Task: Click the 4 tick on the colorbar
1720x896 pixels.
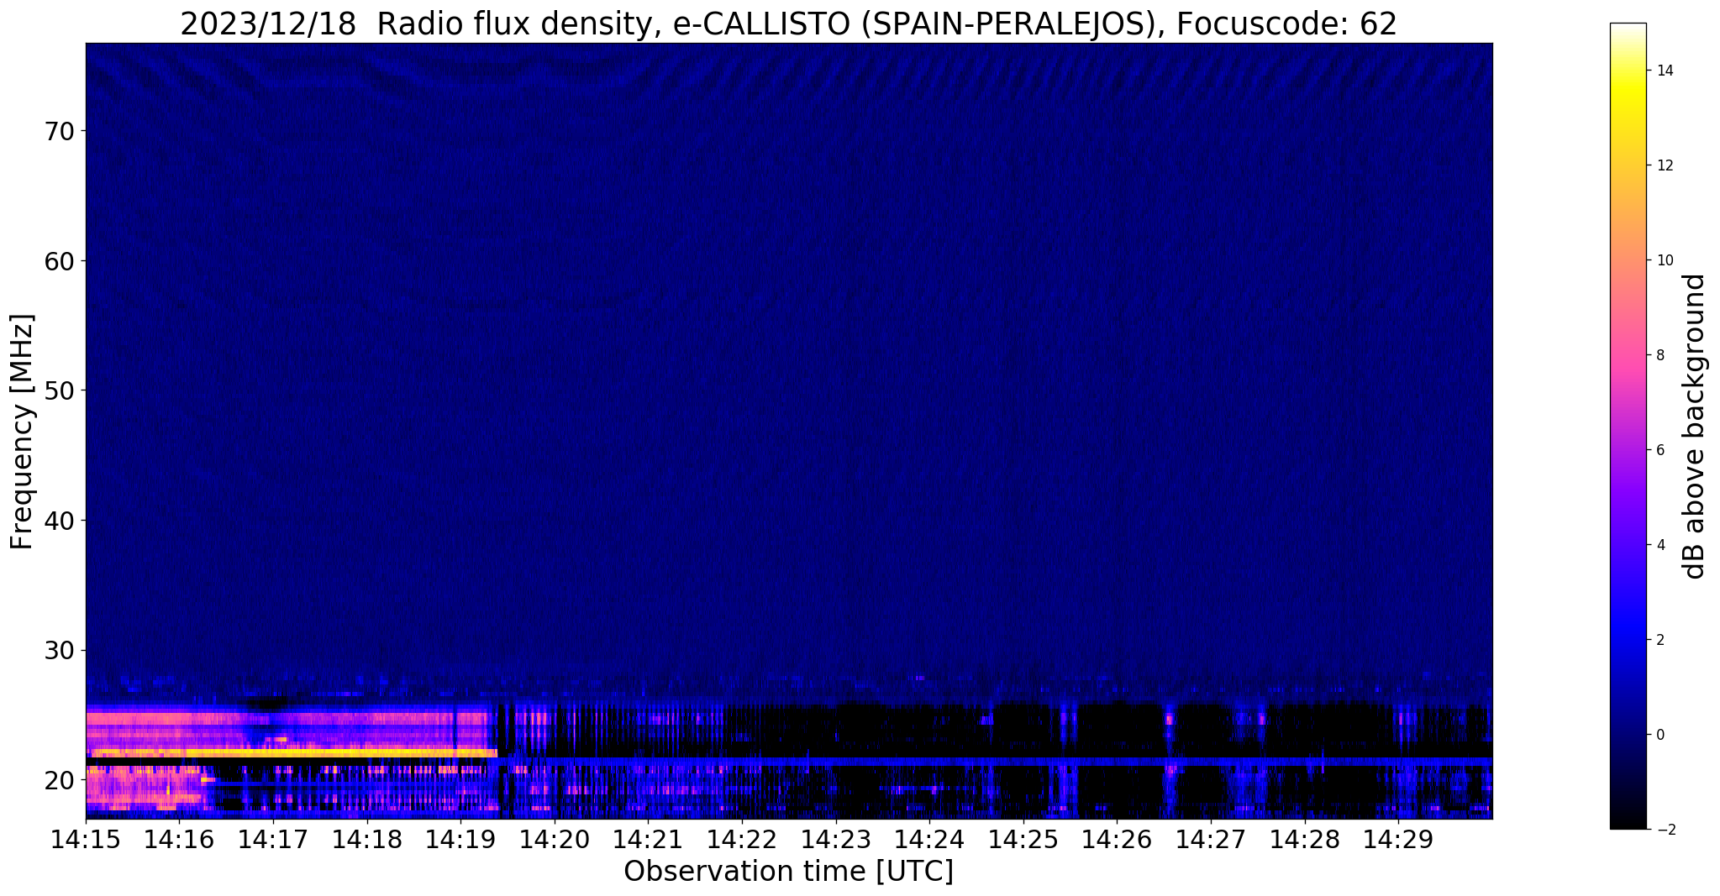Action: click(x=1660, y=545)
